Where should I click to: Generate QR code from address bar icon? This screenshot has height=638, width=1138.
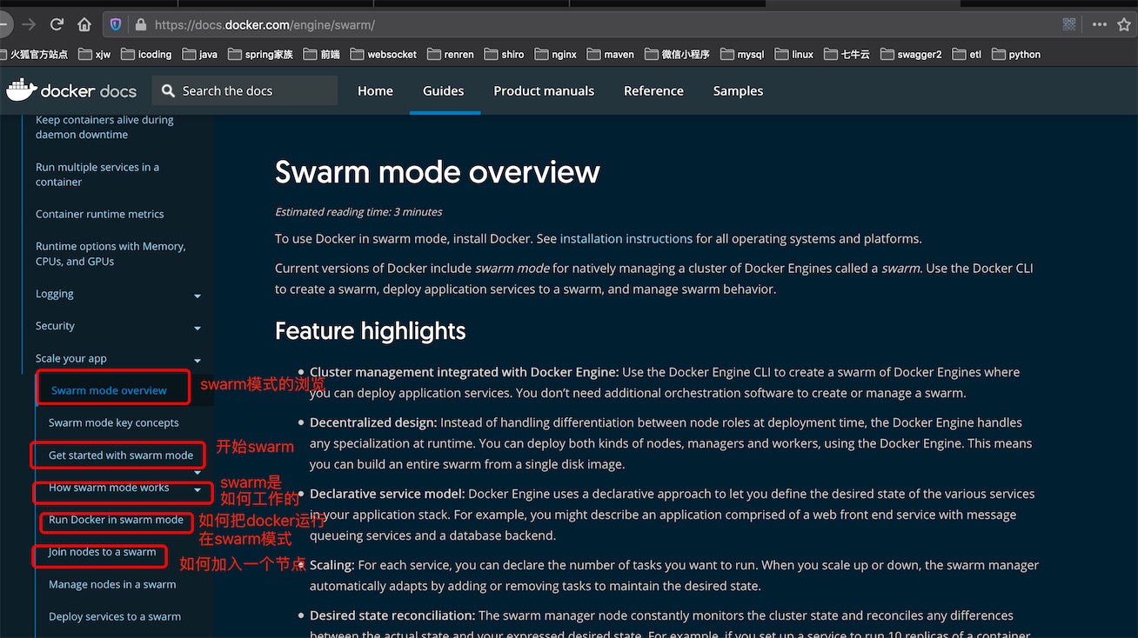1069,24
